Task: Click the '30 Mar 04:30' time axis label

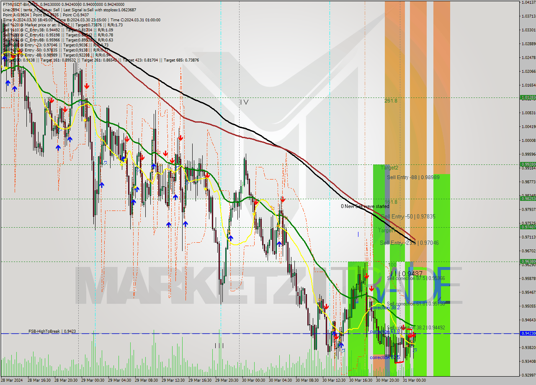Action: [x=281, y=380]
